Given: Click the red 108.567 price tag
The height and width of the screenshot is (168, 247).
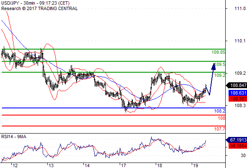Looking at the screenshot, I should point(238,99).
